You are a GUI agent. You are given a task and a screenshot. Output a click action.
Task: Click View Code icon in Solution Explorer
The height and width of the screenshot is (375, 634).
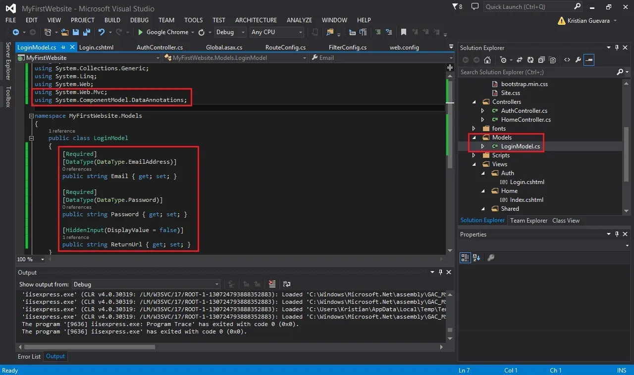[567, 60]
